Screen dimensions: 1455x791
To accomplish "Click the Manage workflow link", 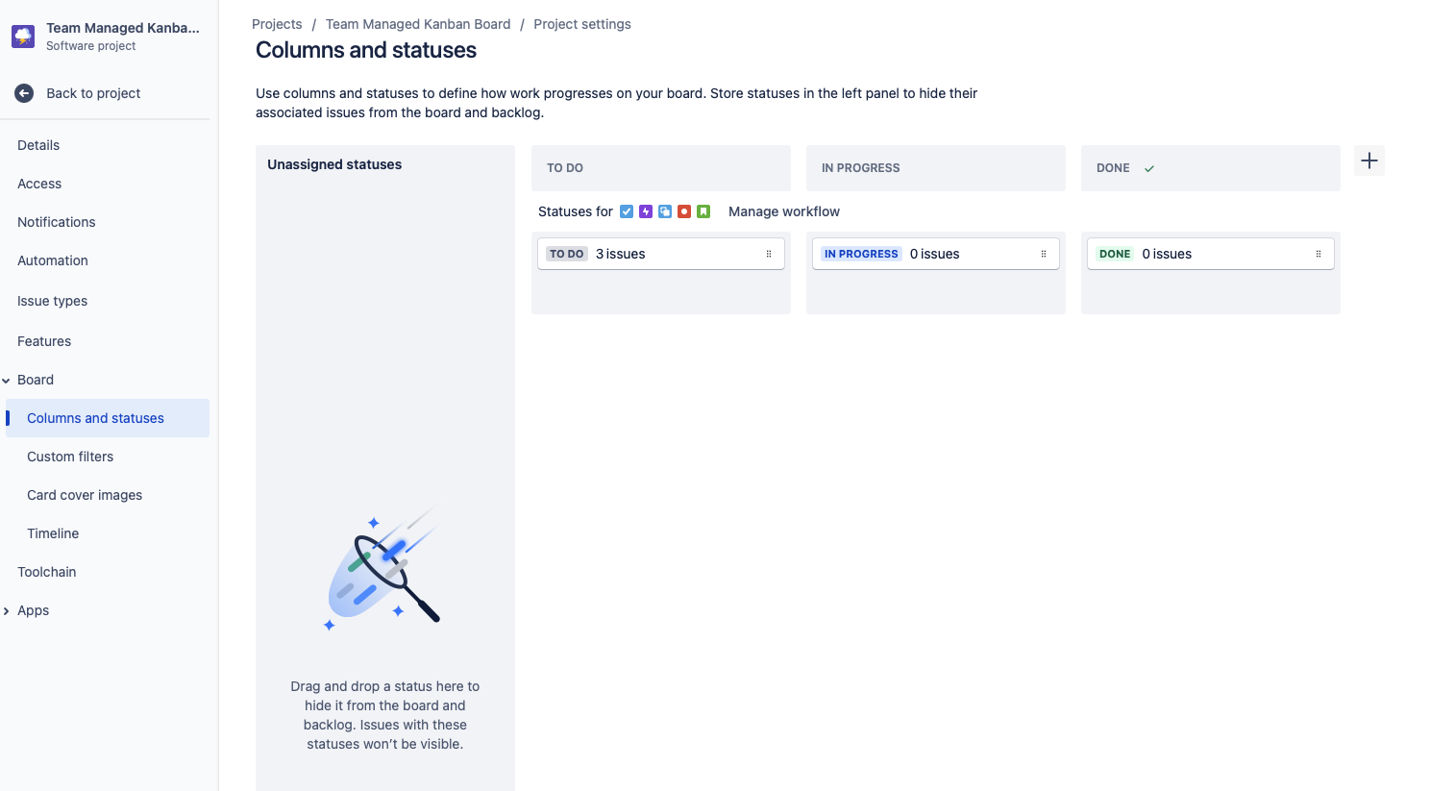I will (x=783, y=211).
